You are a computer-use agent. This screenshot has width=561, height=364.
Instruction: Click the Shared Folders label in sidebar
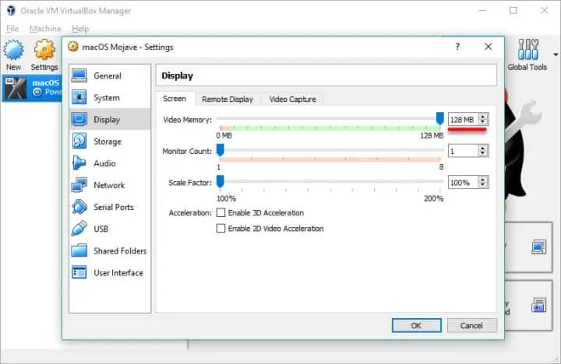[120, 250]
